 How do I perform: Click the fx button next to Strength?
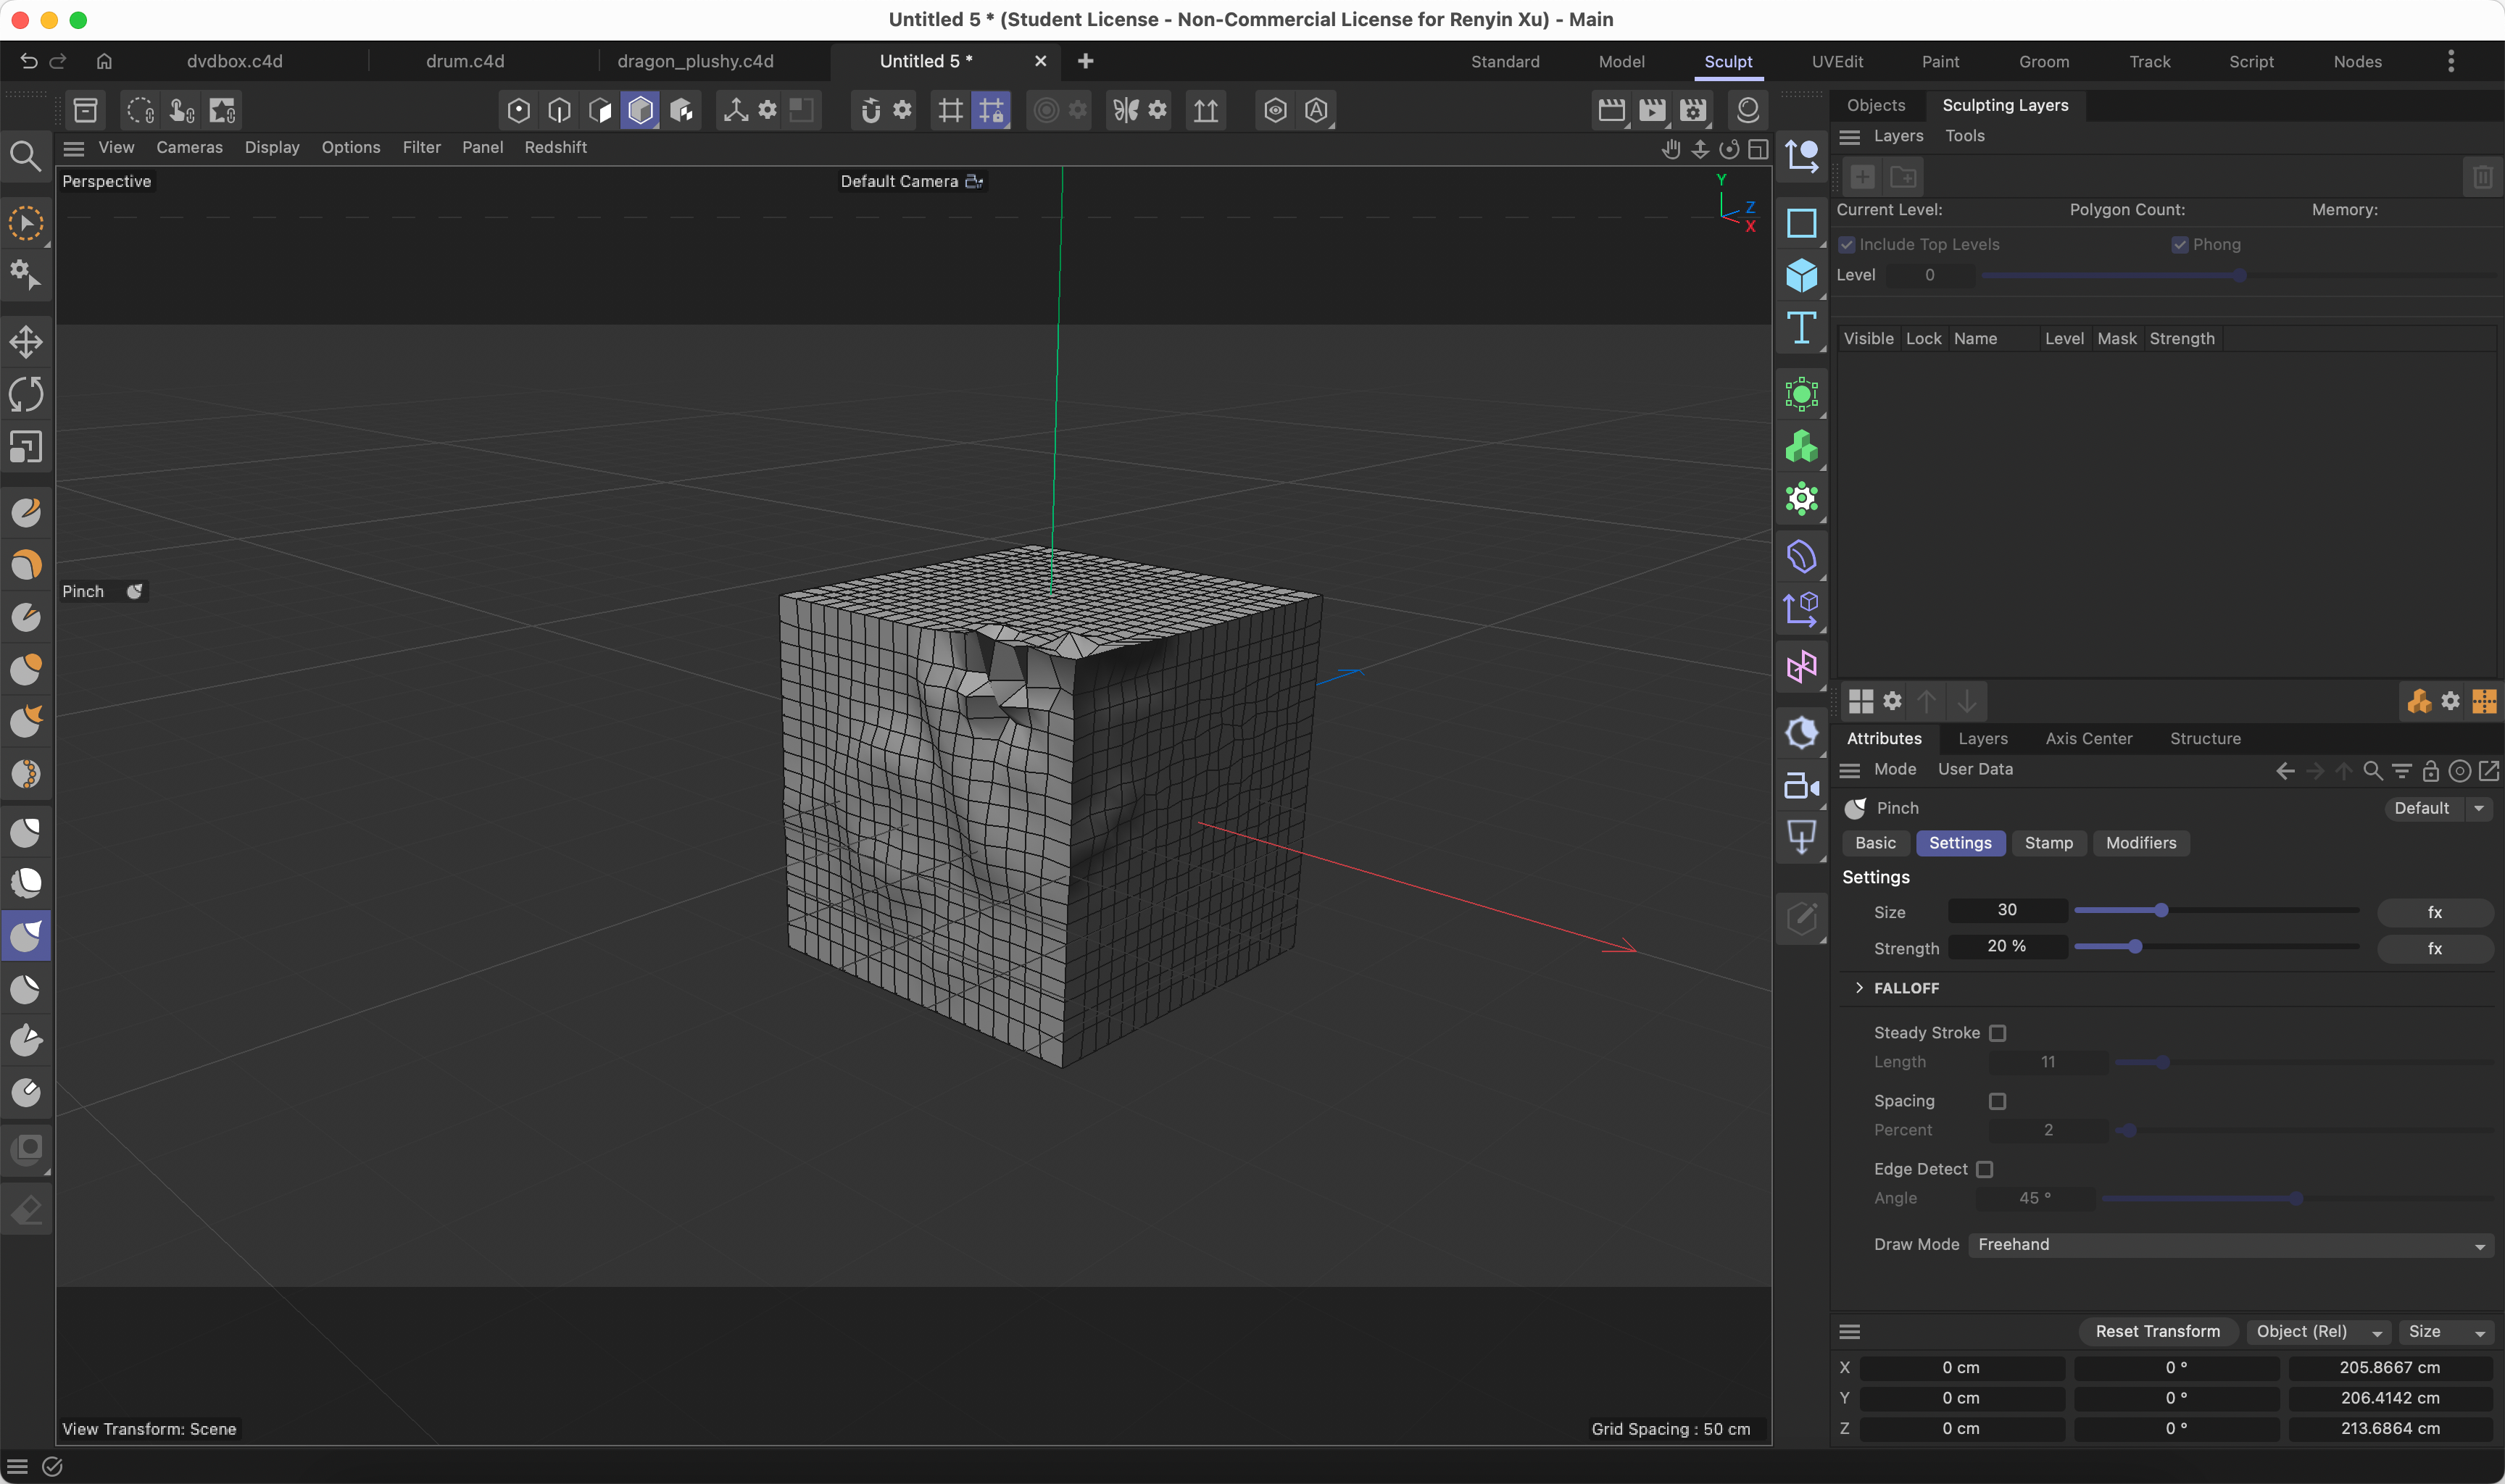(x=2434, y=948)
